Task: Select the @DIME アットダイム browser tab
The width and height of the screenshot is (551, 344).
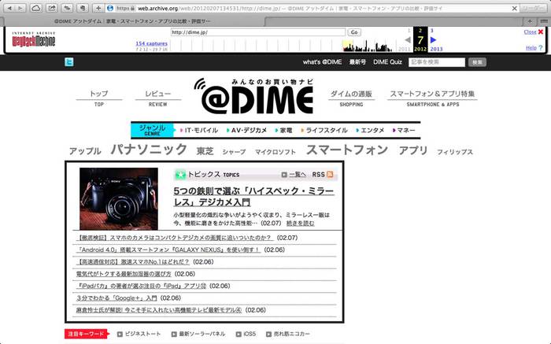Action: [132, 21]
